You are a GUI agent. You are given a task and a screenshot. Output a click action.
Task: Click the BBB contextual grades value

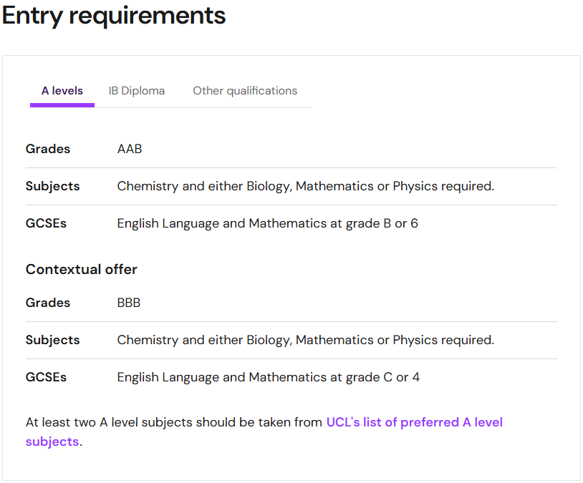pyautogui.click(x=129, y=303)
